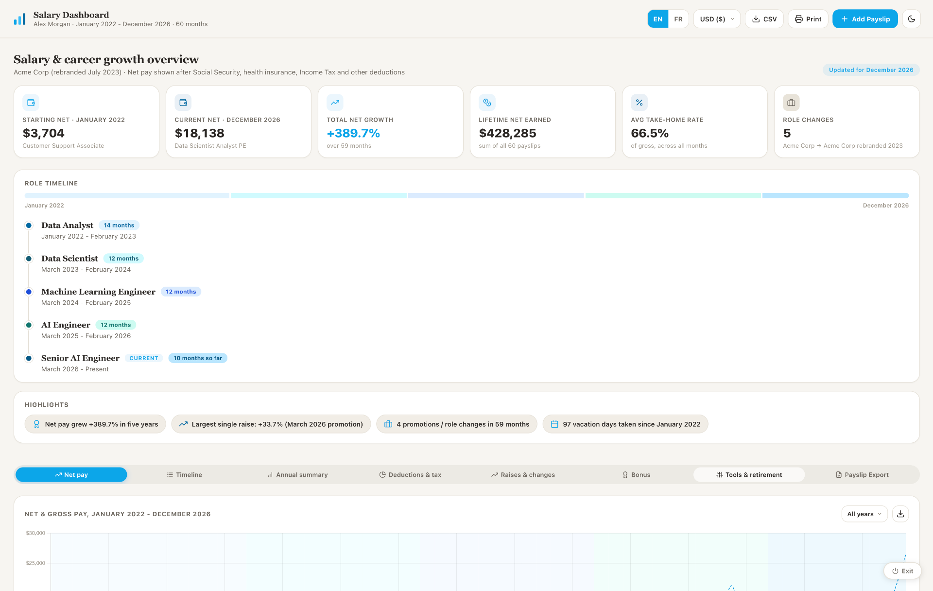Open the All years filter dropdown
933x591 pixels.
pos(864,514)
